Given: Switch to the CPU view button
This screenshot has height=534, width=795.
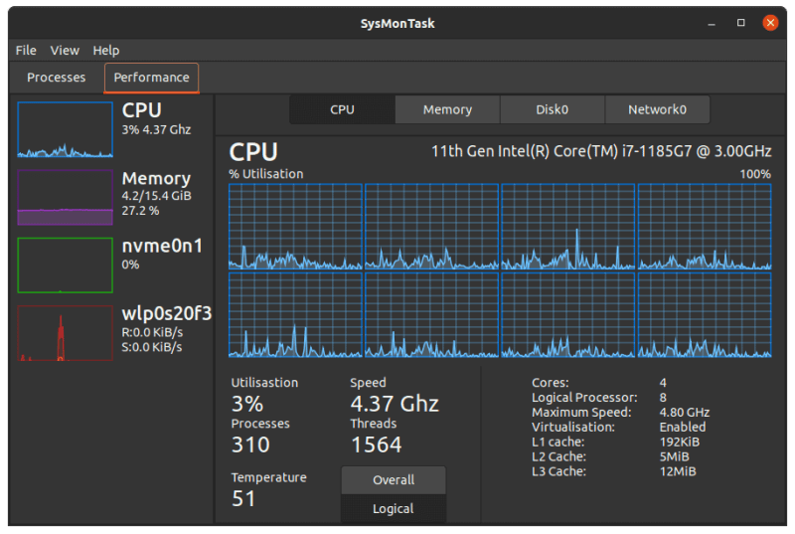Looking at the screenshot, I should click(x=342, y=110).
